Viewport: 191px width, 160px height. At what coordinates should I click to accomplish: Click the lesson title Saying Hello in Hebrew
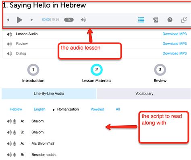44,5
